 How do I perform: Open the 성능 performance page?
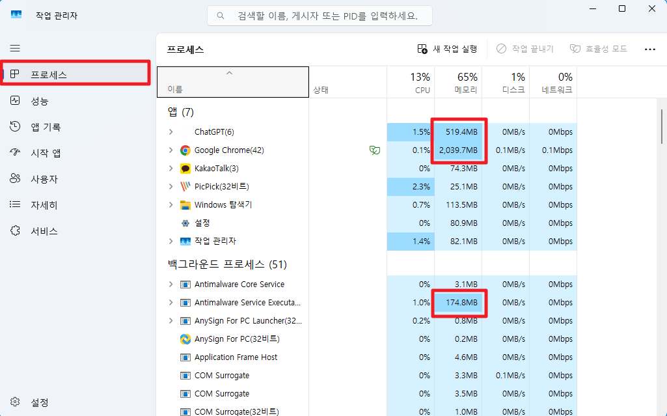click(x=39, y=101)
